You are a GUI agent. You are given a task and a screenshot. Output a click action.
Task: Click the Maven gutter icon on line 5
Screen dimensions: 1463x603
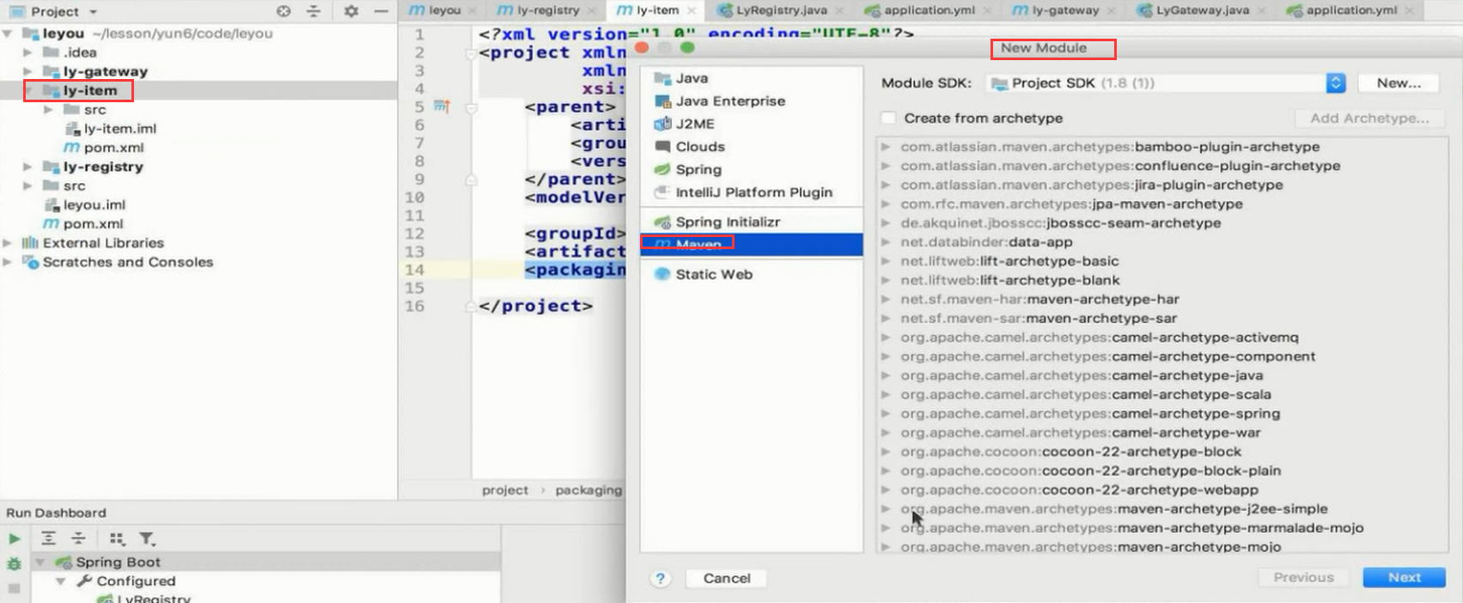442,107
